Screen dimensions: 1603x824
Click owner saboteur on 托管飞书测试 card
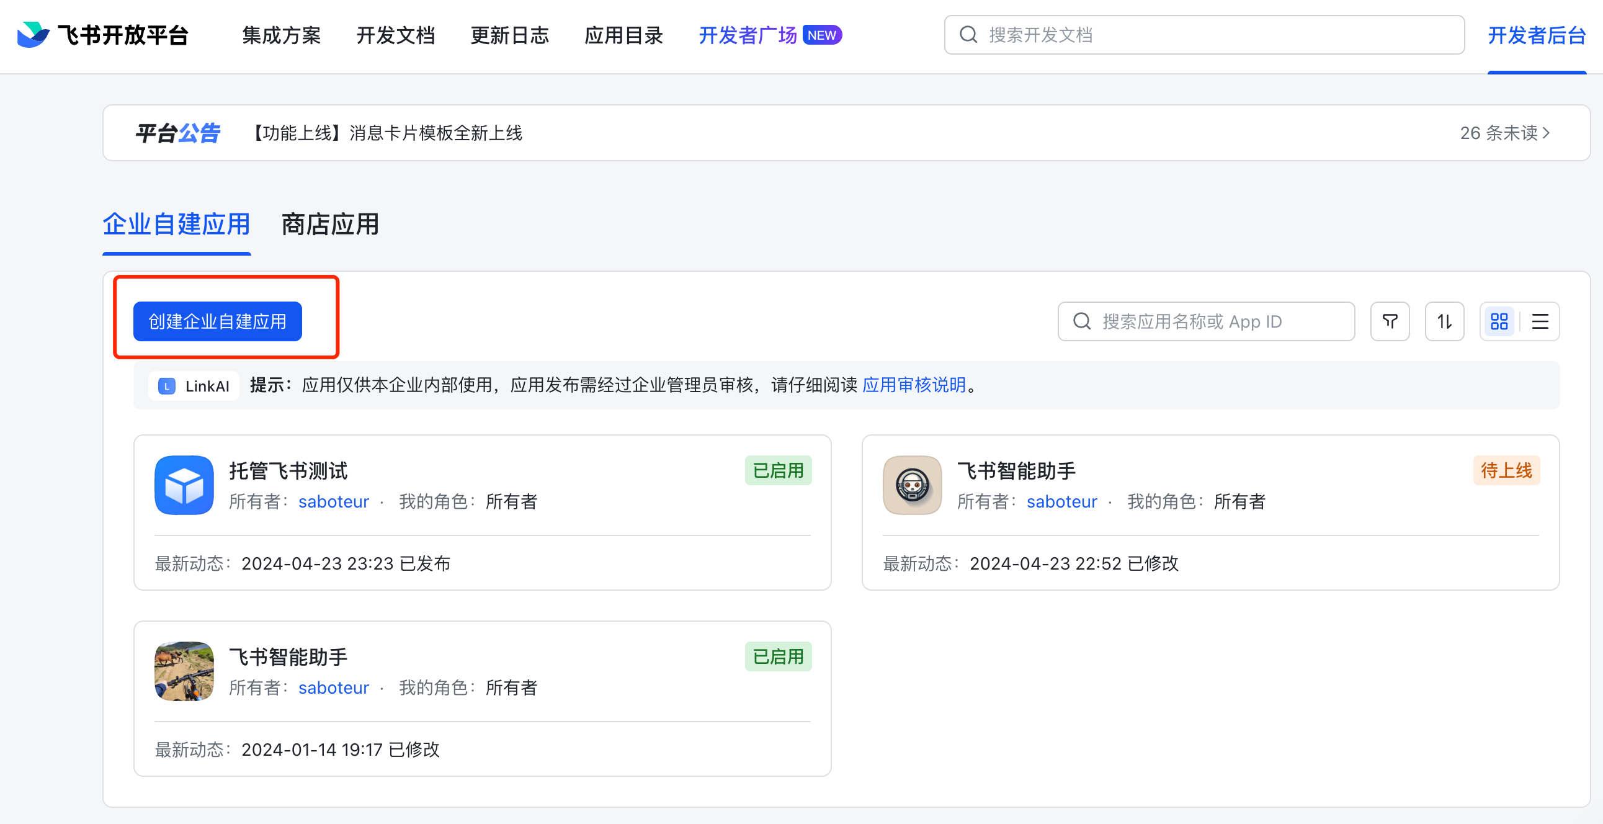(x=334, y=501)
